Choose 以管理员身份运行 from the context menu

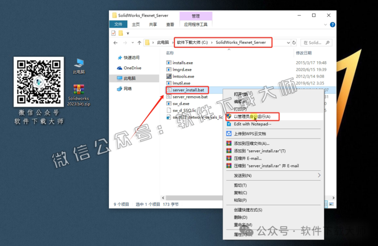252,117
